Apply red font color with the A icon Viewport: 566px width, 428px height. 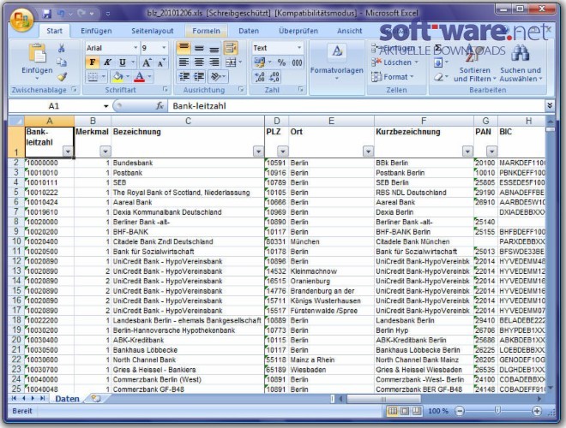click(140, 77)
